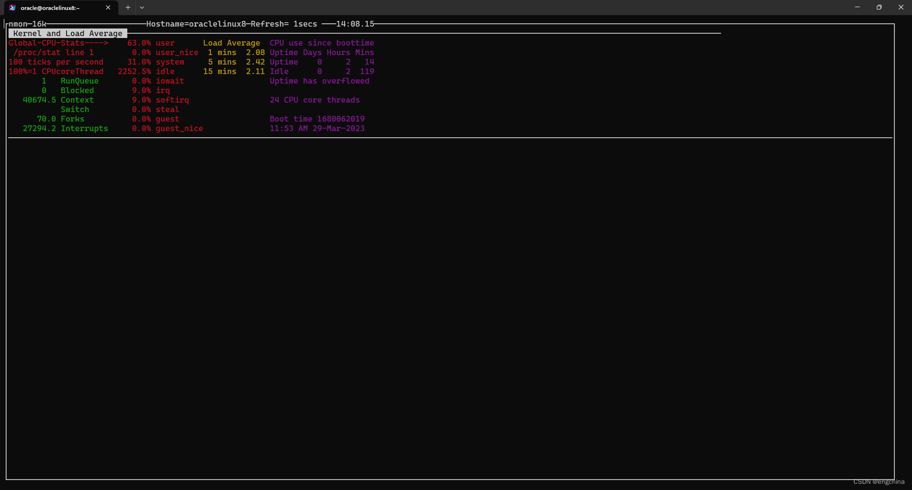Click the 24 CPU core threads text
Viewport: 912px width, 490px height.
(x=315, y=100)
